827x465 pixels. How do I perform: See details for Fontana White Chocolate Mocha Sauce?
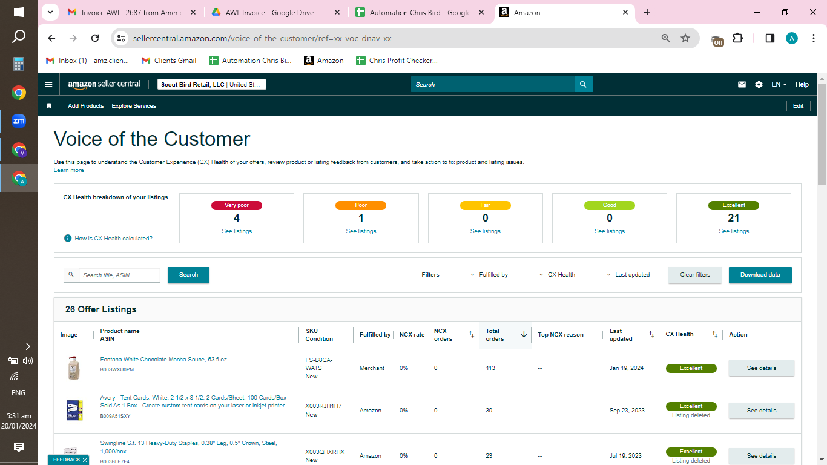pyautogui.click(x=761, y=368)
